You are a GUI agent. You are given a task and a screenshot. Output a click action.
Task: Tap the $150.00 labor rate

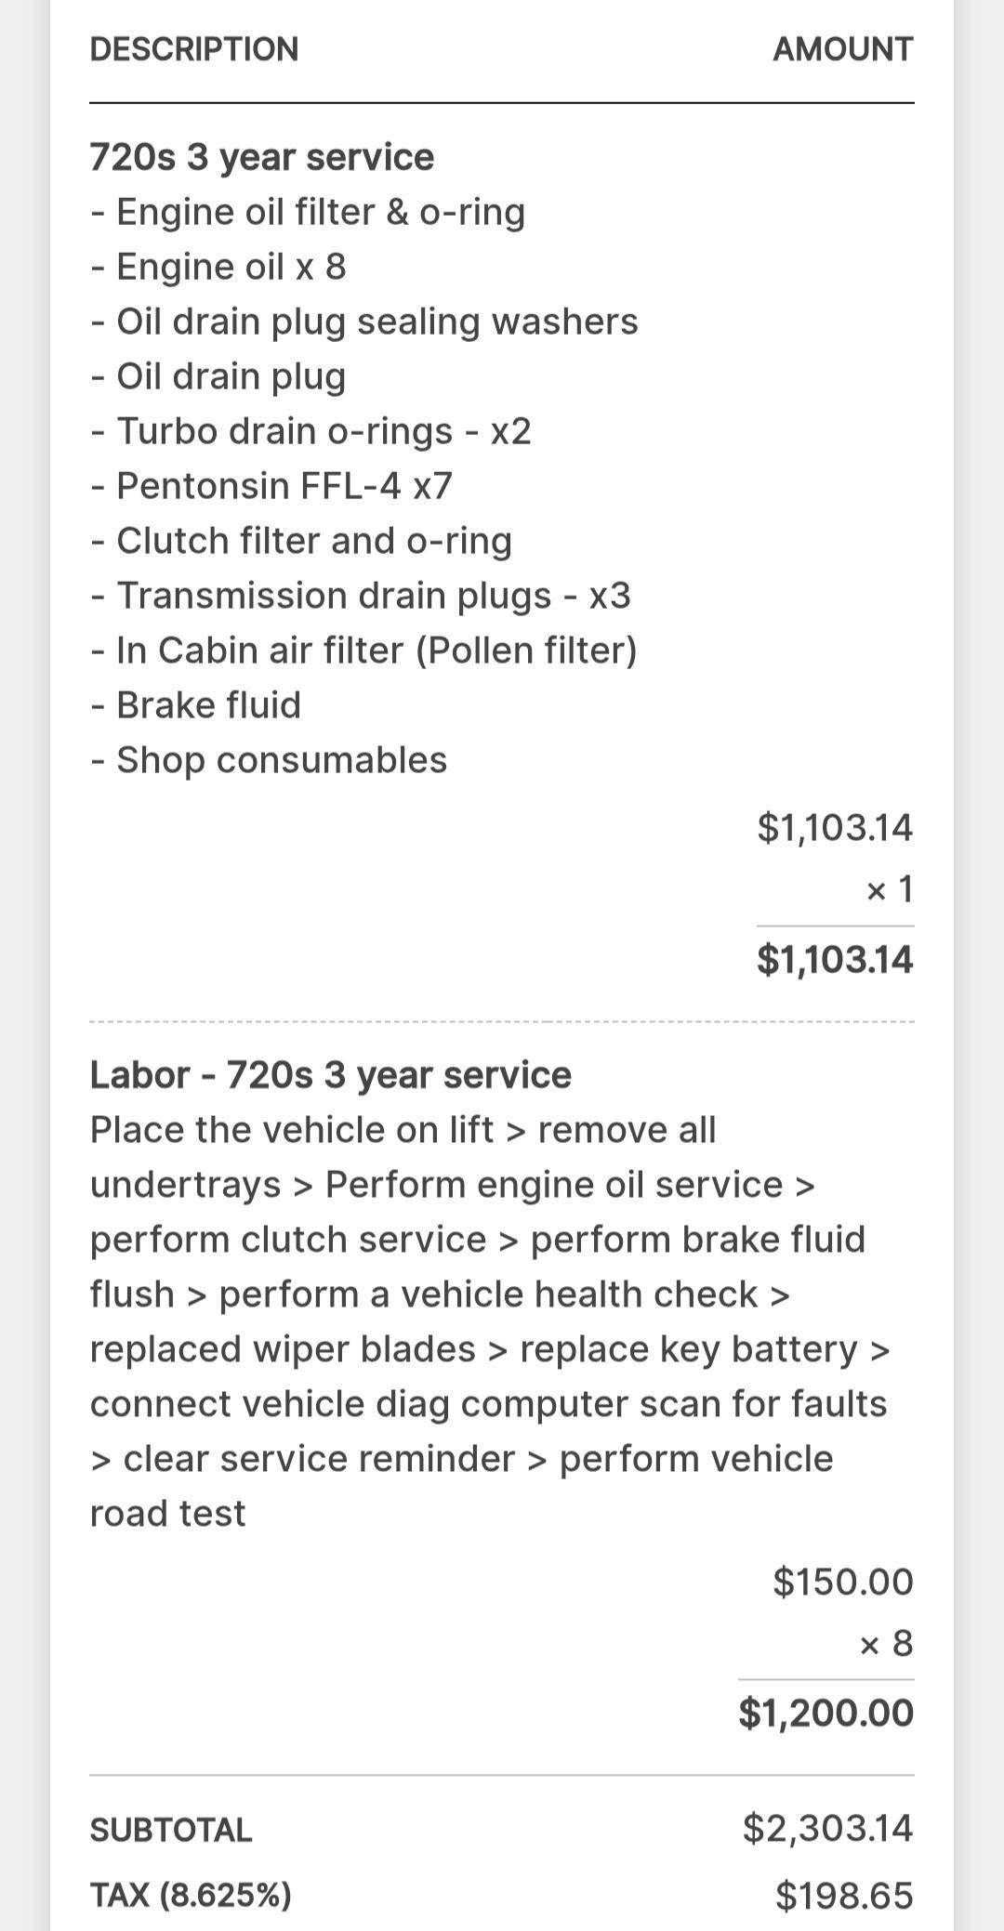[x=843, y=1582]
